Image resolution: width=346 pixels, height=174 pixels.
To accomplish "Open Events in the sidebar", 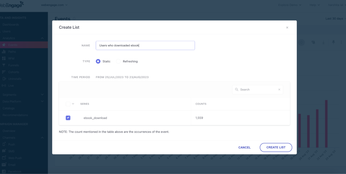I will [13, 45].
